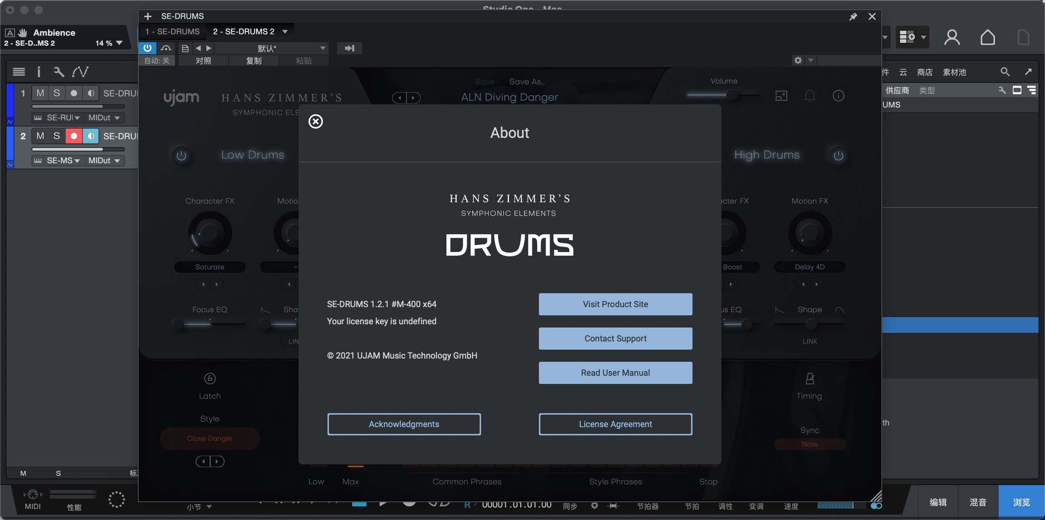The height and width of the screenshot is (520, 1045).
Task: Open the Acknowledgments page
Action: pyautogui.click(x=404, y=424)
